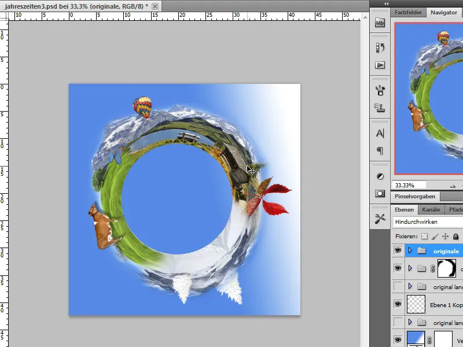Open the Character panel icon
The image size is (463, 347).
(x=380, y=134)
